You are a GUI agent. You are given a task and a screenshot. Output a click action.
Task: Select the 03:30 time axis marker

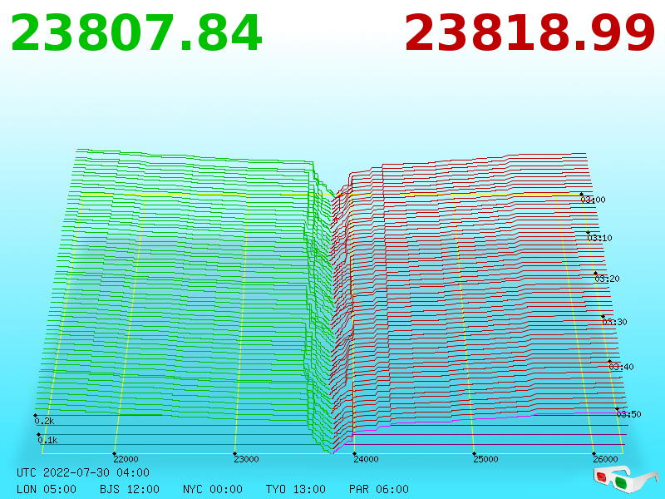click(614, 322)
